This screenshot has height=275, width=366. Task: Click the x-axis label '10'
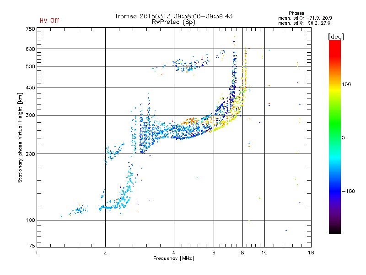[x=264, y=253]
